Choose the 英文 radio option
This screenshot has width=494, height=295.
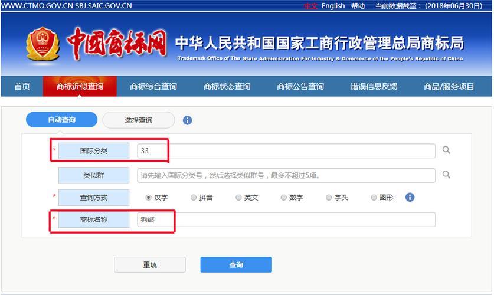pos(238,198)
